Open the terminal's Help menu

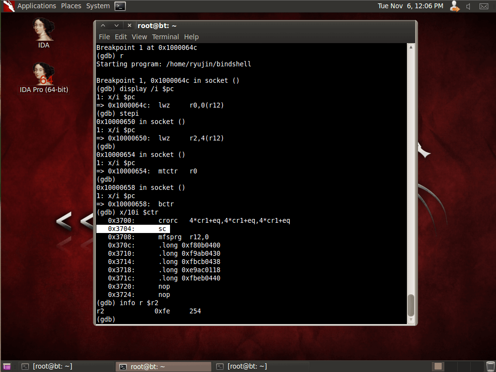pos(191,37)
